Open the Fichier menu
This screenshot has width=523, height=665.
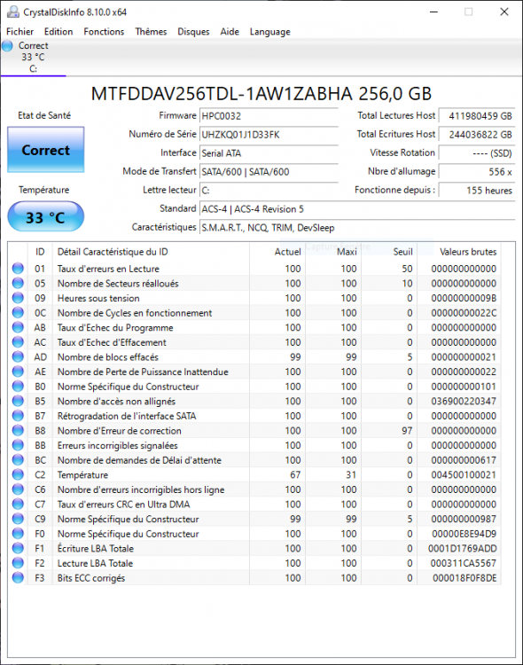click(20, 31)
